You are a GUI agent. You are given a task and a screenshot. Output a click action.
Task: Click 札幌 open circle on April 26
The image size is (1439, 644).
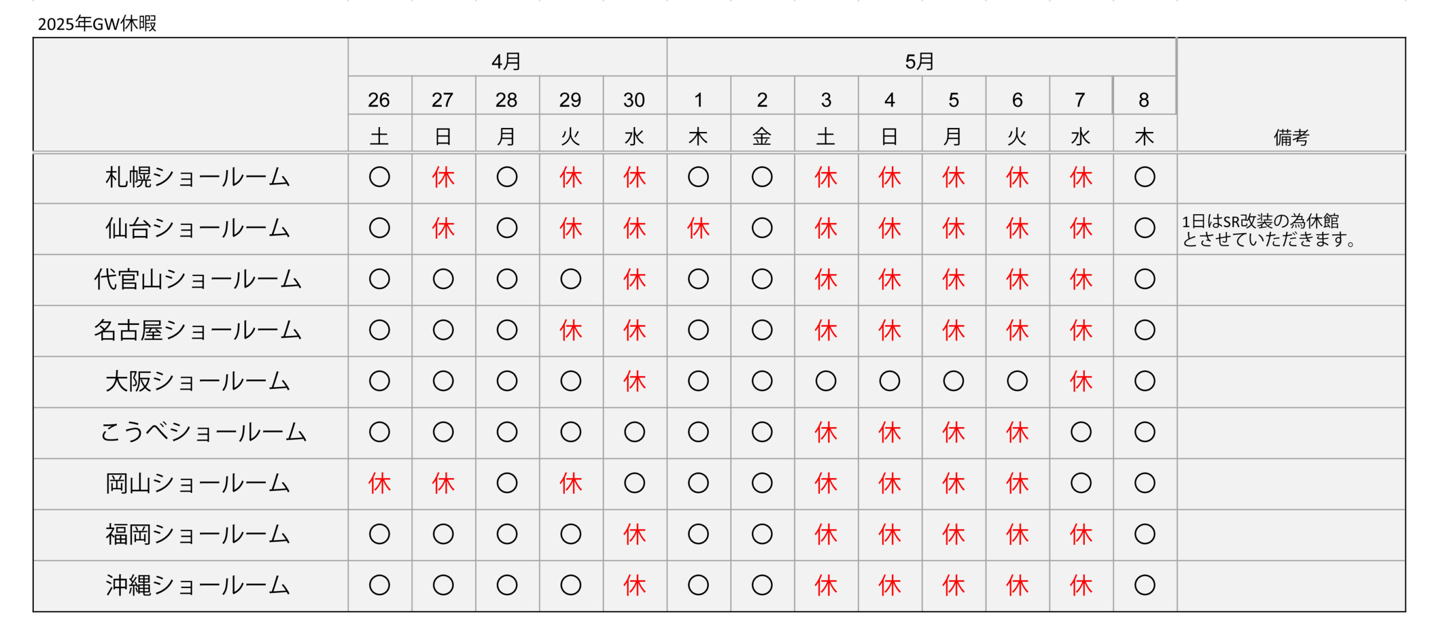(379, 177)
